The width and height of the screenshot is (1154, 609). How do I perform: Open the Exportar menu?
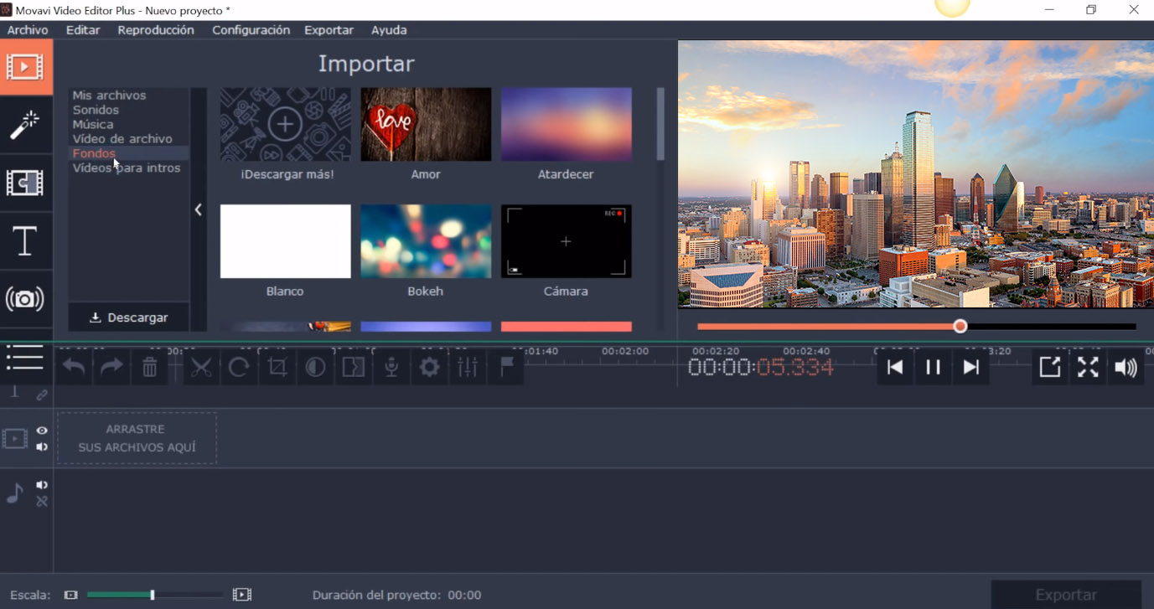coord(329,29)
